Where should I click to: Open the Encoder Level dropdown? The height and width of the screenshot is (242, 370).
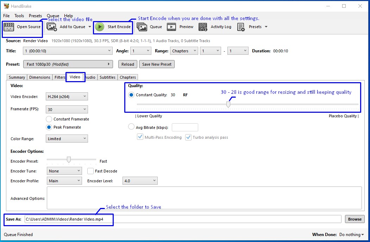point(140,181)
